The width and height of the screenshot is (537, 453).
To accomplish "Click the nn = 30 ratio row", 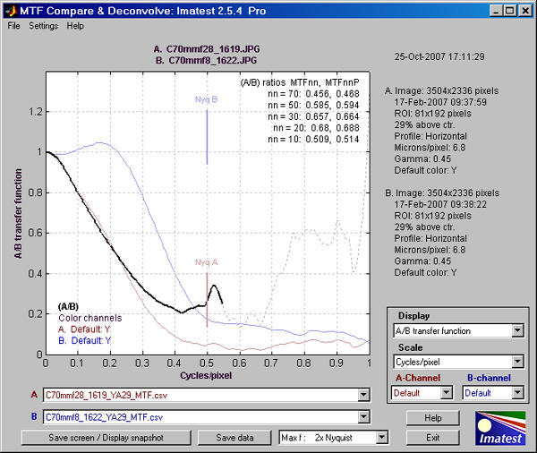I will 313,116.
